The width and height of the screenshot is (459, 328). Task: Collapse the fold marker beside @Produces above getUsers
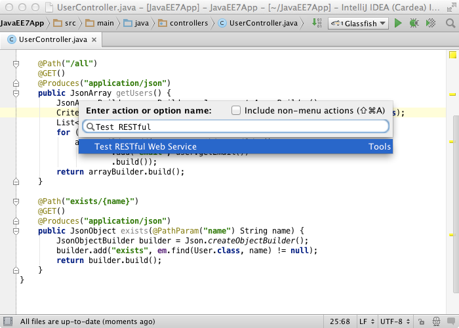(16, 83)
